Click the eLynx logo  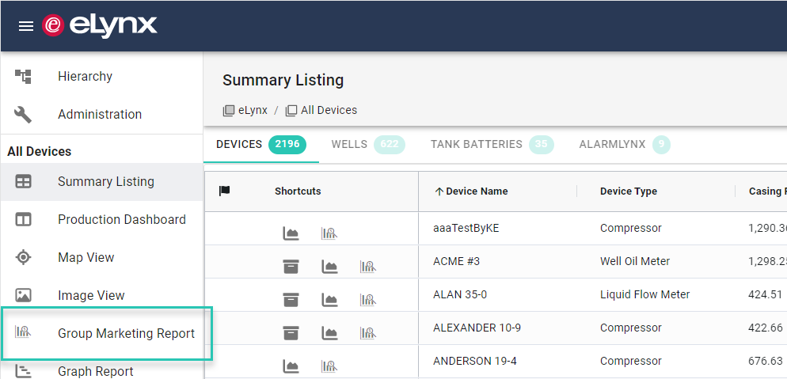(100, 25)
